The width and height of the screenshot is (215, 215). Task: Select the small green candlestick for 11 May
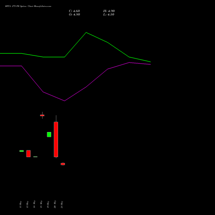coord(21,151)
